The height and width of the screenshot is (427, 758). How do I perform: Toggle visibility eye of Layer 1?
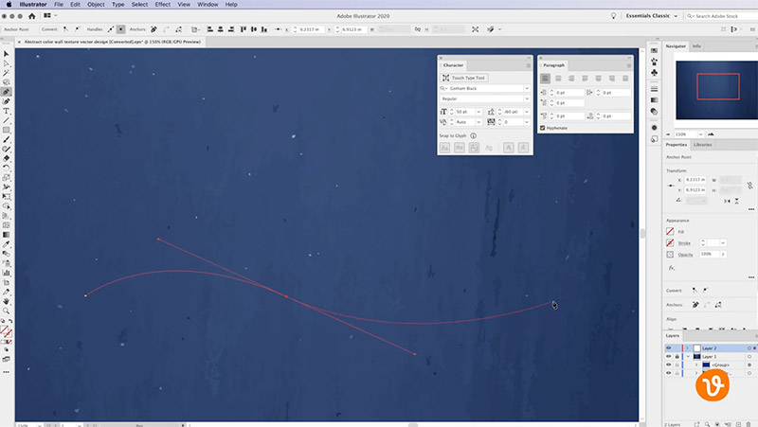[x=669, y=357]
